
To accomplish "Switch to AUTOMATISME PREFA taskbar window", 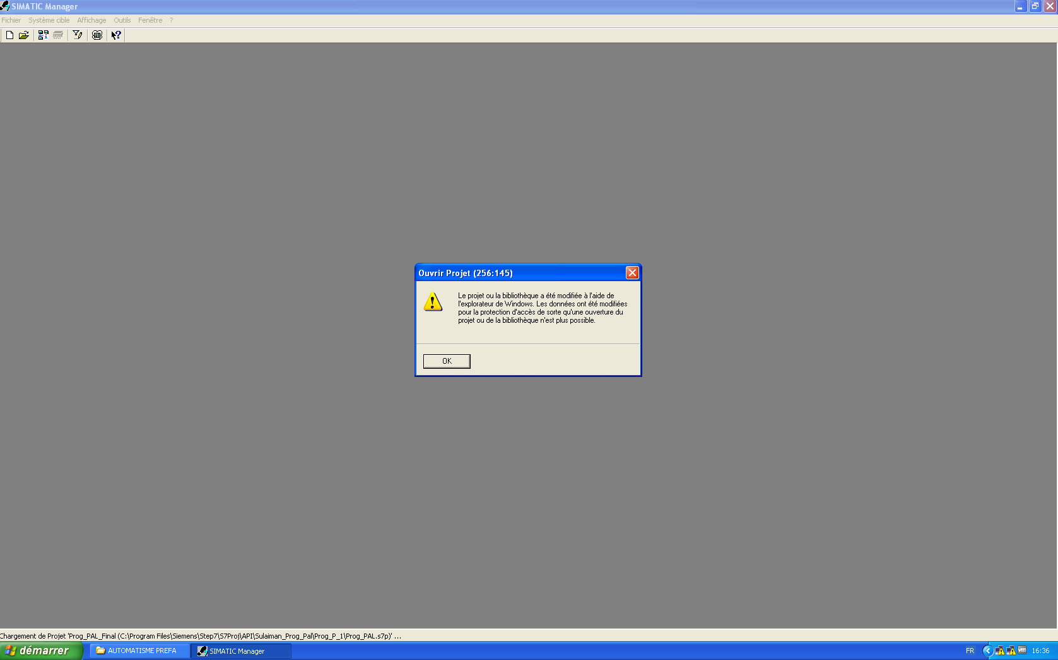I will pos(139,651).
